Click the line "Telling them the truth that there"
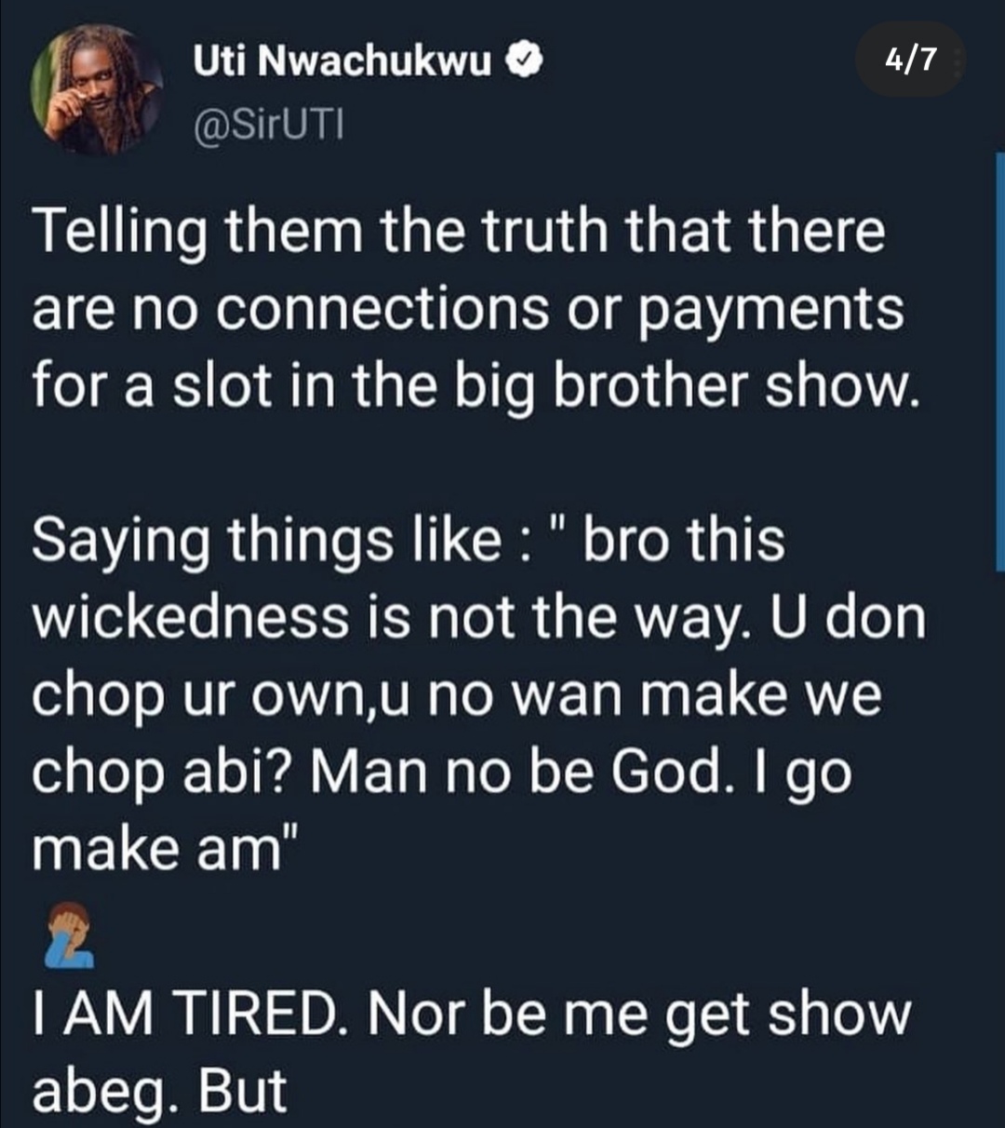1005x1128 pixels. point(459,233)
